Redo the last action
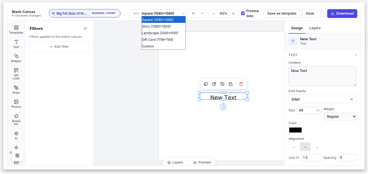 pos(202,14)
